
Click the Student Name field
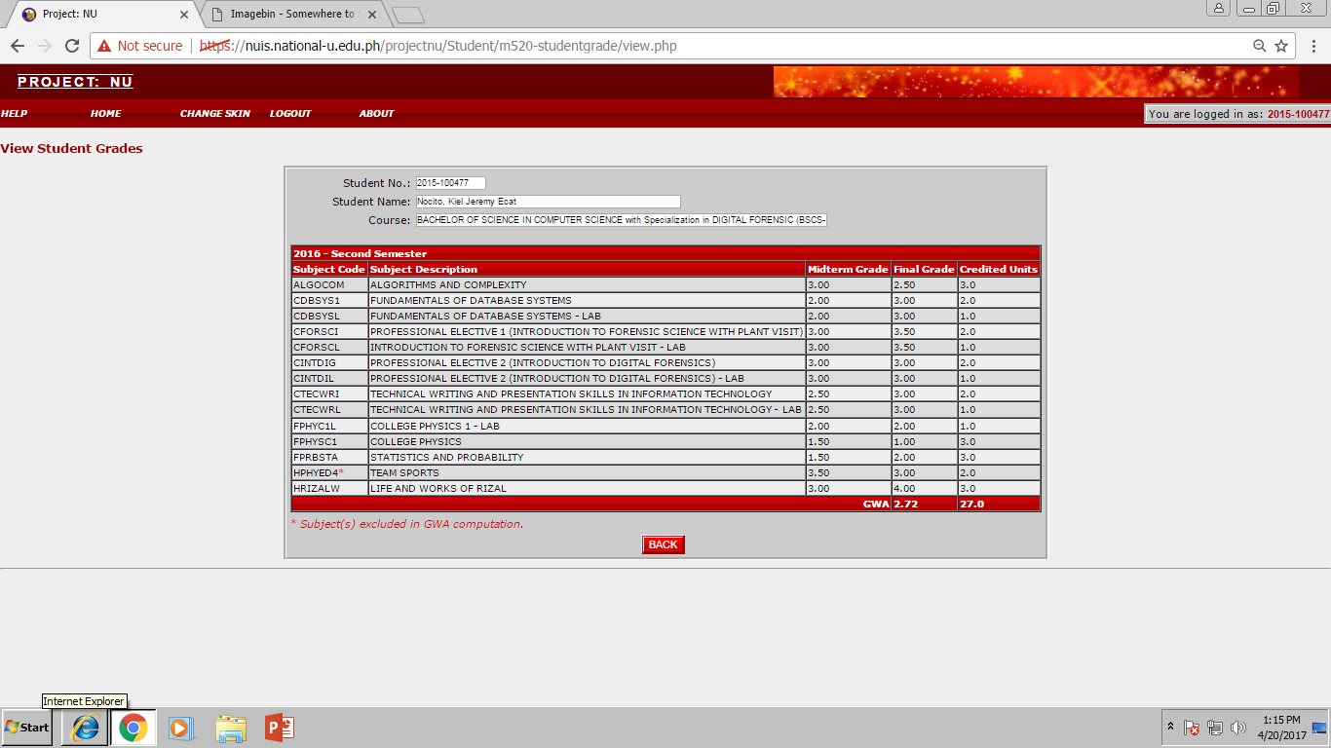click(x=548, y=202)
